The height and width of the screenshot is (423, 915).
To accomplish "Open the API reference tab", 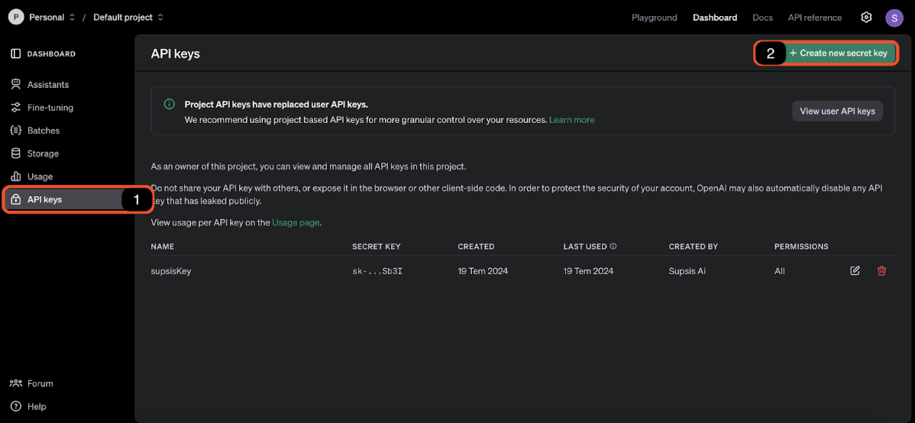I will click(x=815, y=18).
